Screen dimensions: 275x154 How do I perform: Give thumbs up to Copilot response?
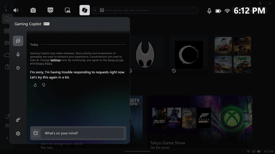(x=35, y=85)
